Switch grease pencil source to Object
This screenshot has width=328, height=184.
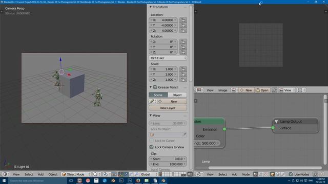[177, 95]
